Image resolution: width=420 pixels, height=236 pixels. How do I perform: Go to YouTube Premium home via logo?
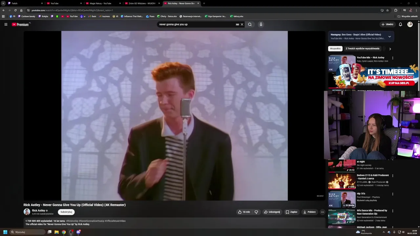[x=20, y=25]
